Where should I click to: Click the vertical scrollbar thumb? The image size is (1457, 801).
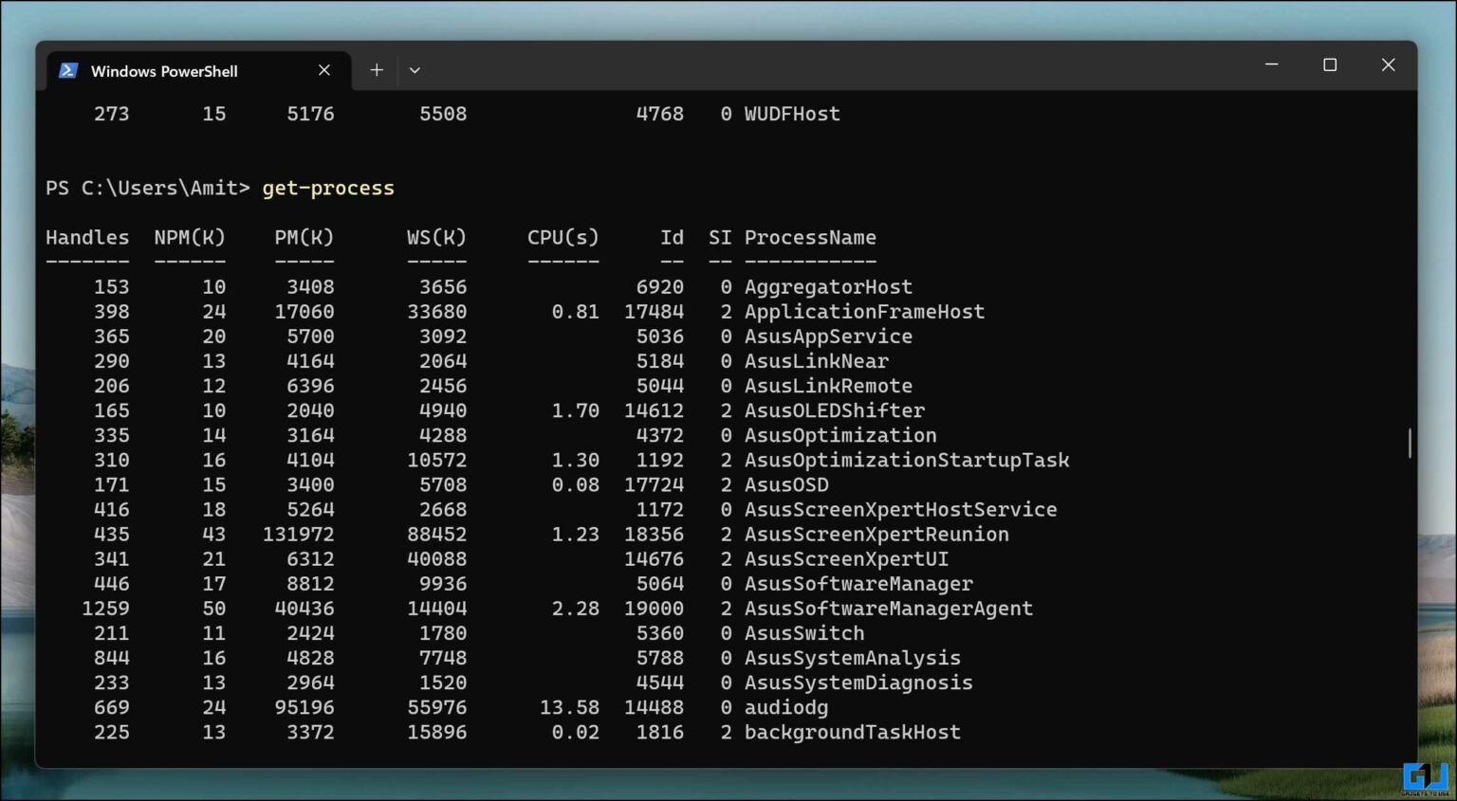click(x=1410, y=443)
